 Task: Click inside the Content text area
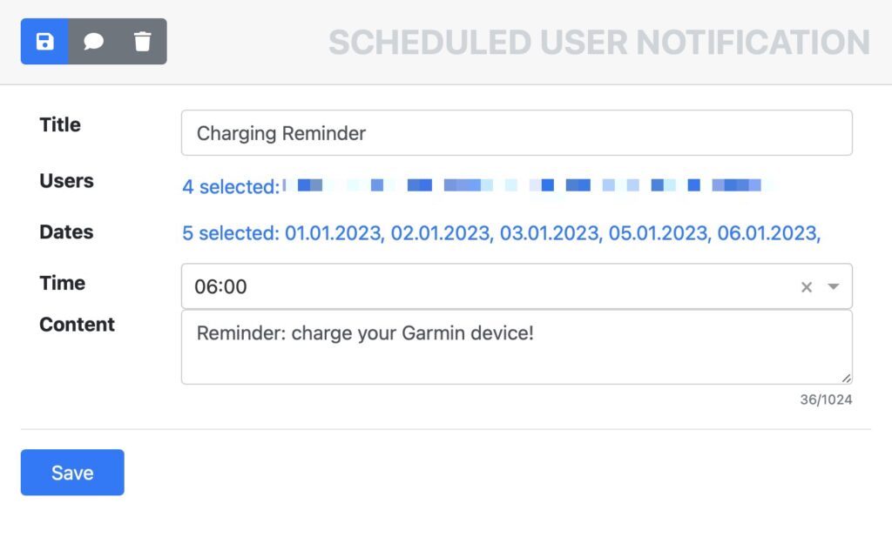coord(517,346)
